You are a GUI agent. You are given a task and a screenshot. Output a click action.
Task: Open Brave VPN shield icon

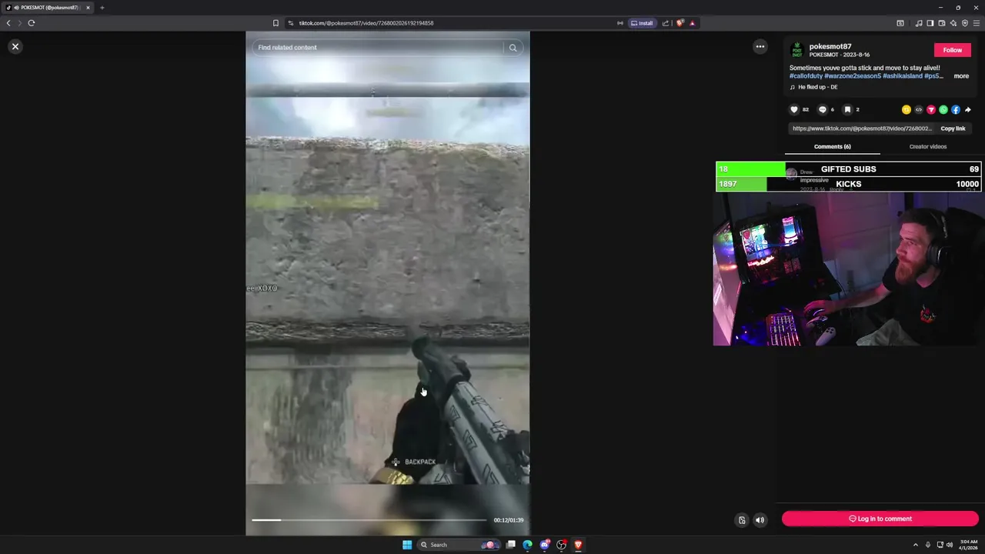(964, 23)
